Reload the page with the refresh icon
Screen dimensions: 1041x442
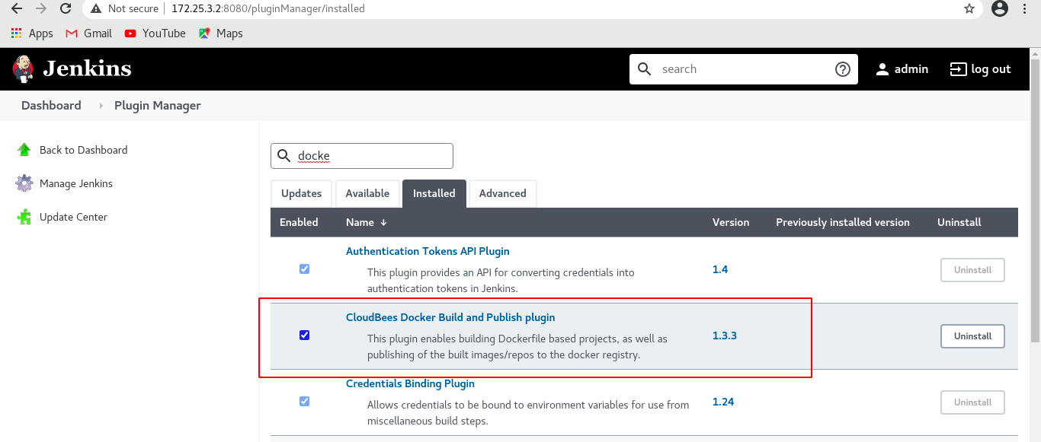66,9
